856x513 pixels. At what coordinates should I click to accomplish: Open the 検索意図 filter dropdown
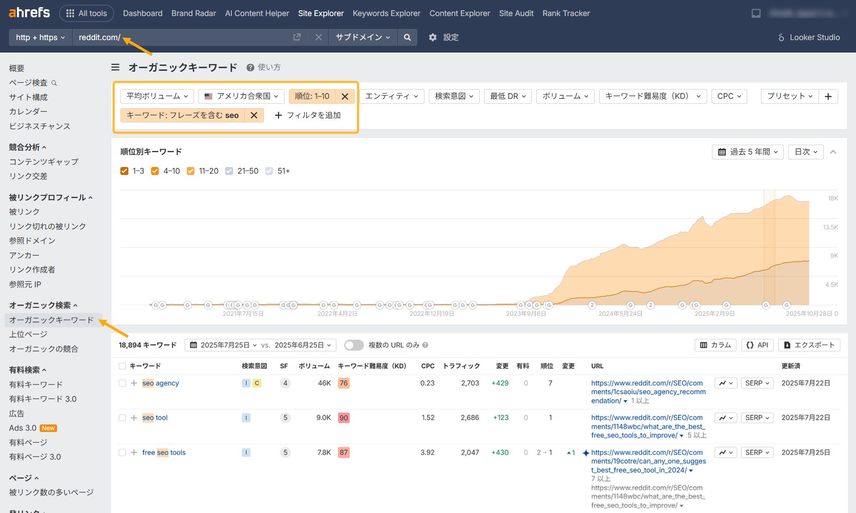[x=453, y=96]
